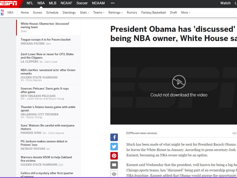
Task: Expand the Stats dropdown
Action: 85,13
